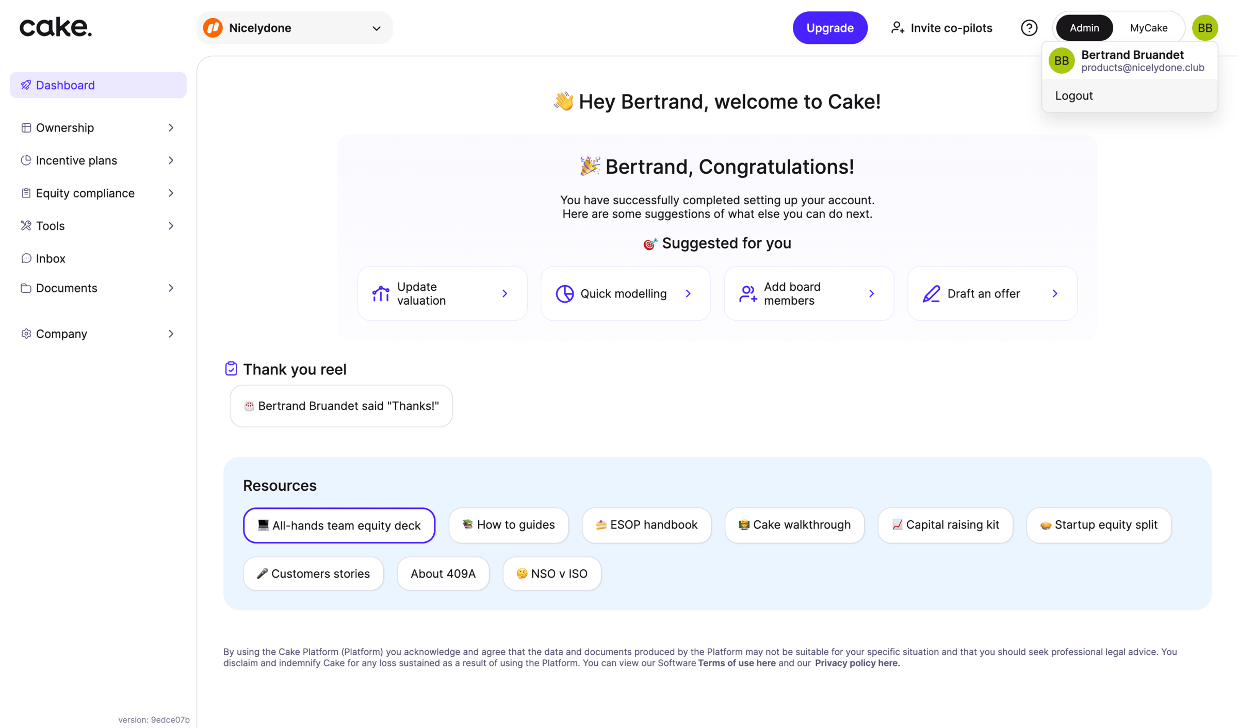The image size is (1238, 728).
Task: Open Ownership section in sidebar
Action: pyautogui.click(x=98, y=128)
